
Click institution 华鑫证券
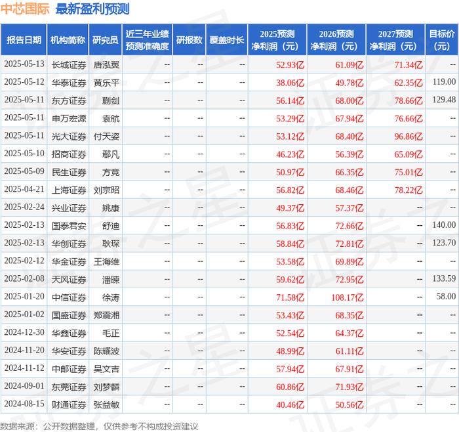tap(69, 334)
